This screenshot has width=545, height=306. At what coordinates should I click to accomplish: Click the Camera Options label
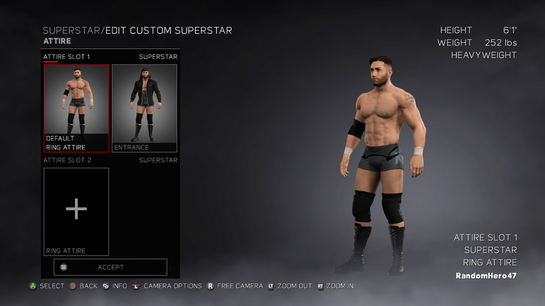point(173,286)
